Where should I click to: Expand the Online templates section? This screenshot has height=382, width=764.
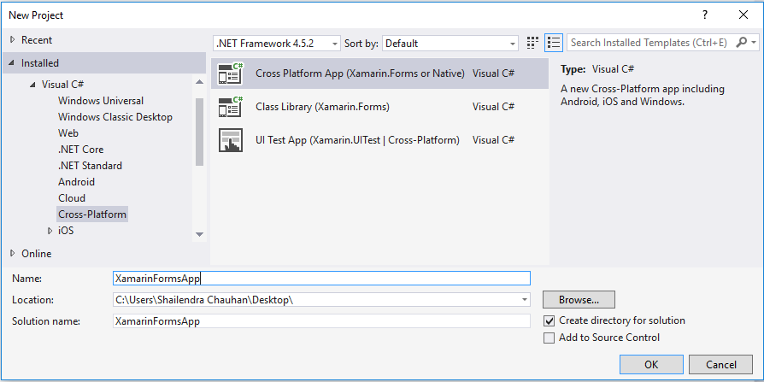tap(12, 254)
